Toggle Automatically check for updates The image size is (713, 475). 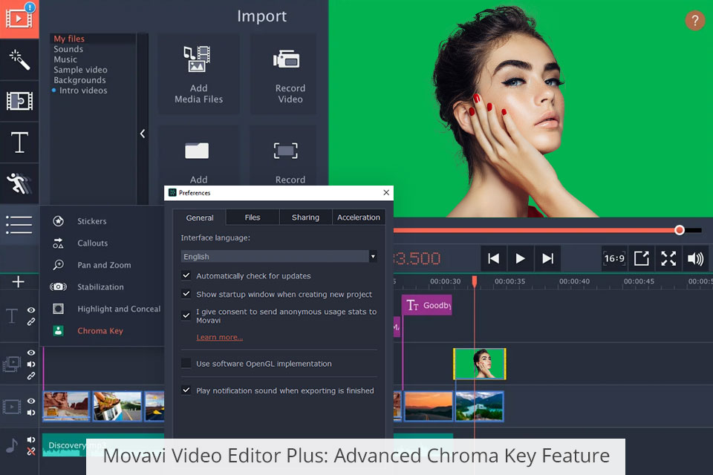(x=186, y=275)
